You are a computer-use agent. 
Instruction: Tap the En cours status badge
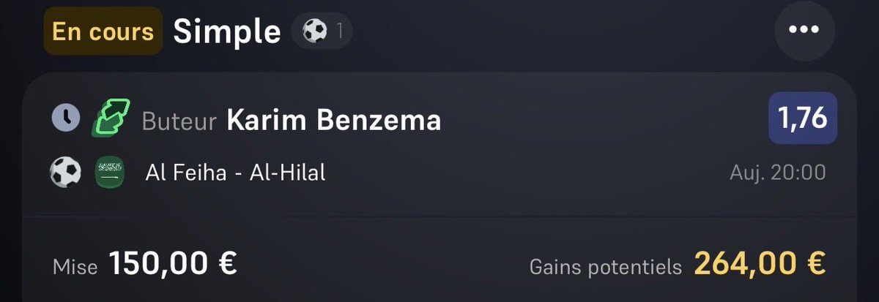(x=103, y=31)
